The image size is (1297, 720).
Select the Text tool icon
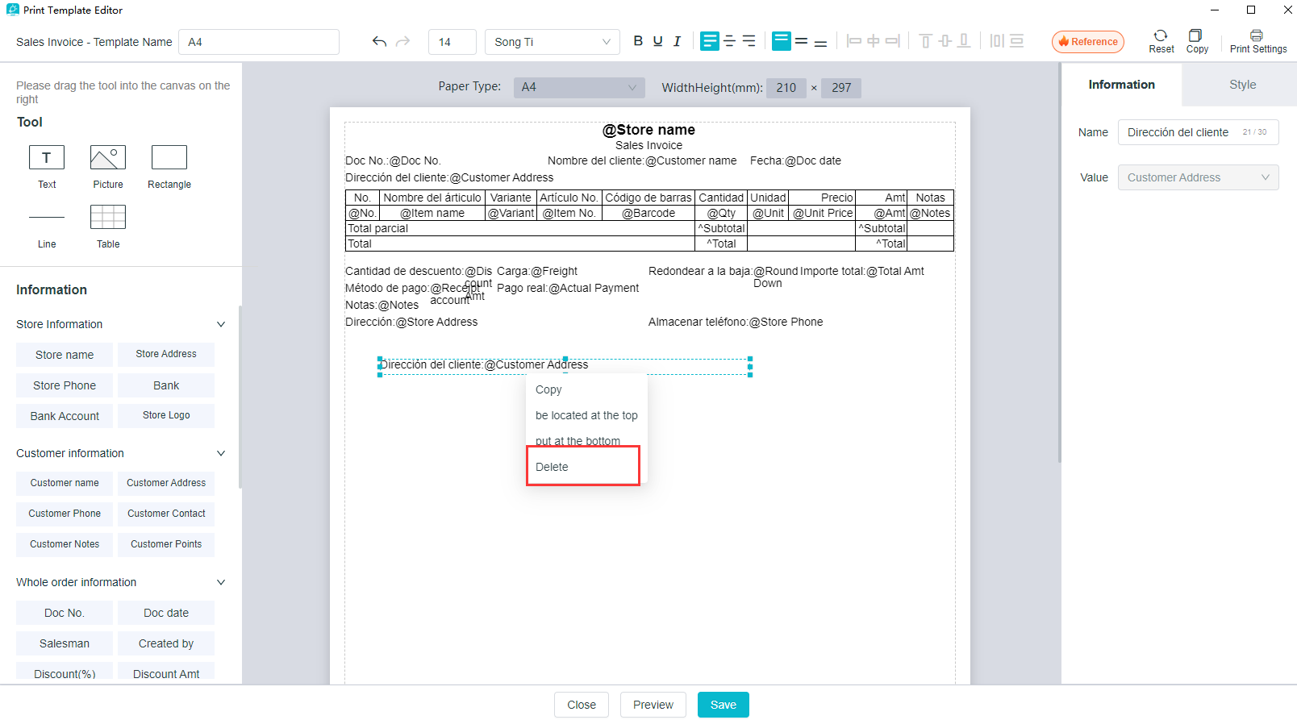[47, 157]
